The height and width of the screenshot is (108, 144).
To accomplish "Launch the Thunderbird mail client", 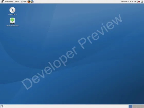I will tap(32, 2).
